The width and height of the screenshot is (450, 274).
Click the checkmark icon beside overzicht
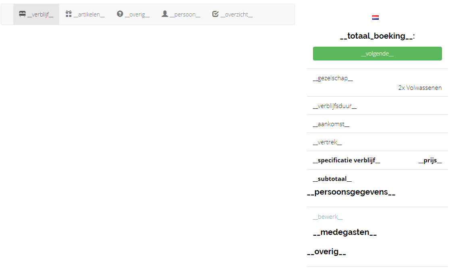click(216, 14)
